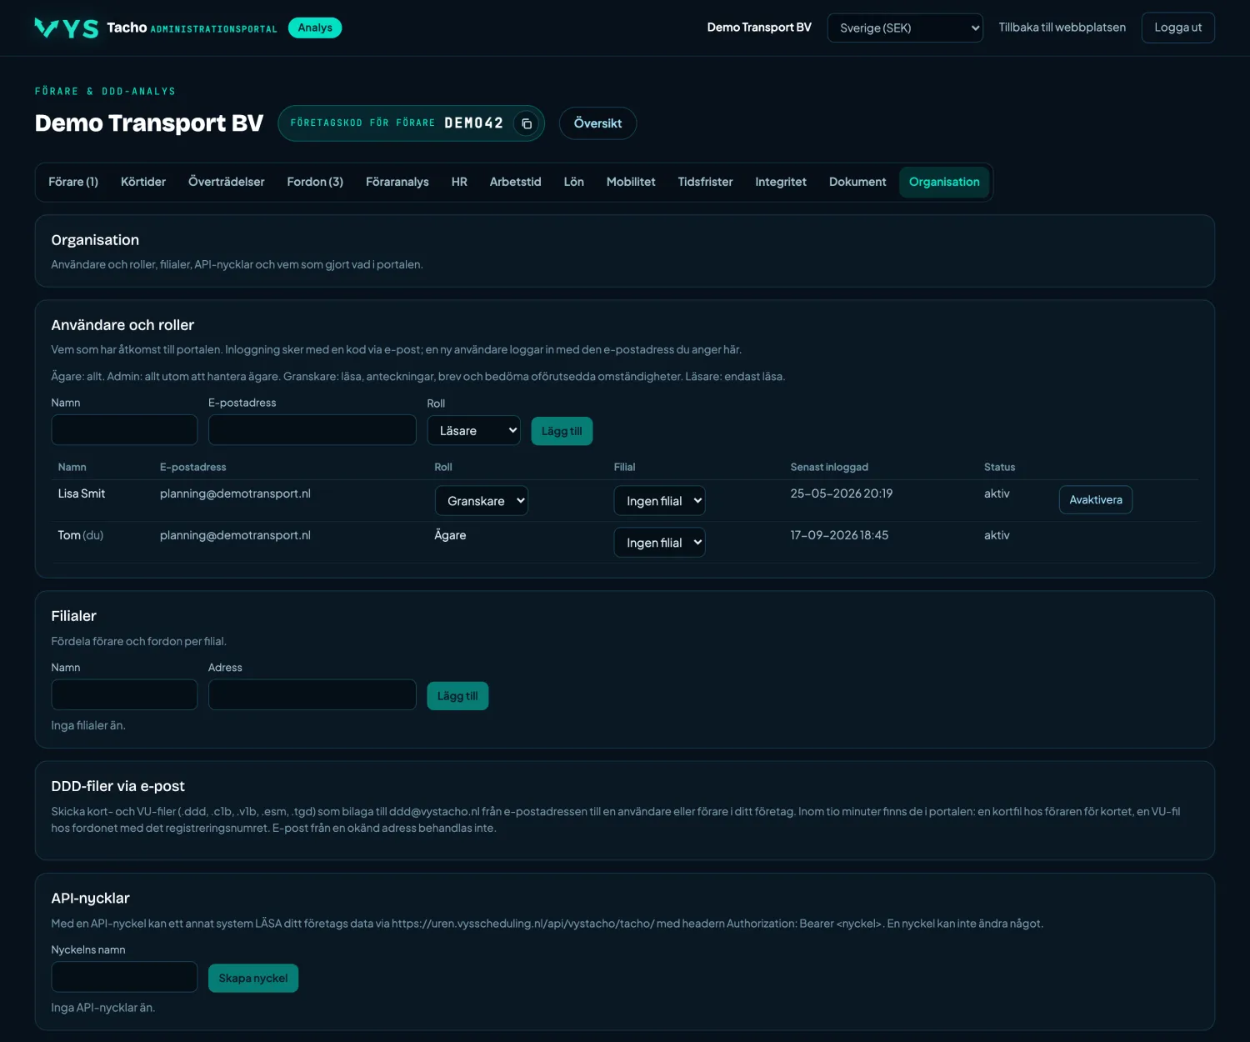This screenshot has height=1042, width=1250.
Task: Change Lisa Smit's role dropdown Granskare
Action: pos(482,501)
